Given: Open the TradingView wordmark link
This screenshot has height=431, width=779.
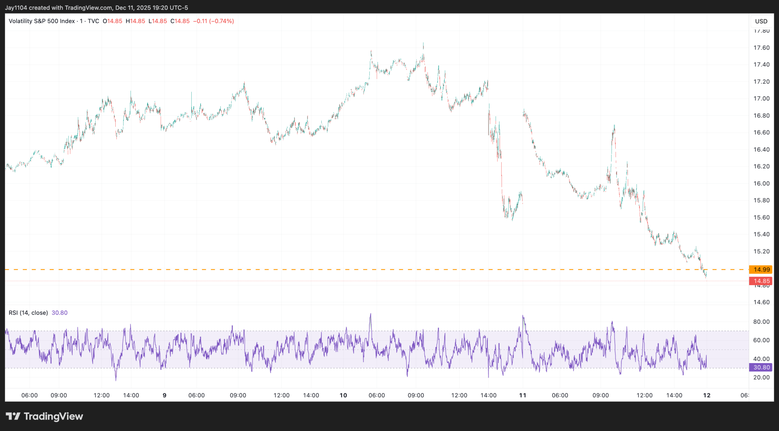Looking at the screenshot, I should [53, 416].
